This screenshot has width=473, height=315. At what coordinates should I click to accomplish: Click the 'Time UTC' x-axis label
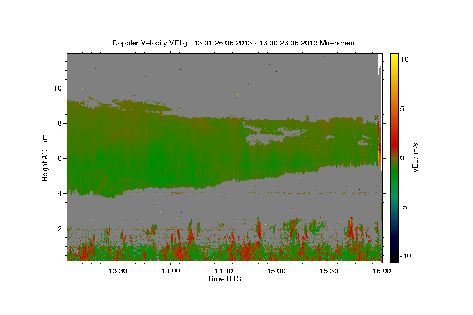click(x=224, y=279)
